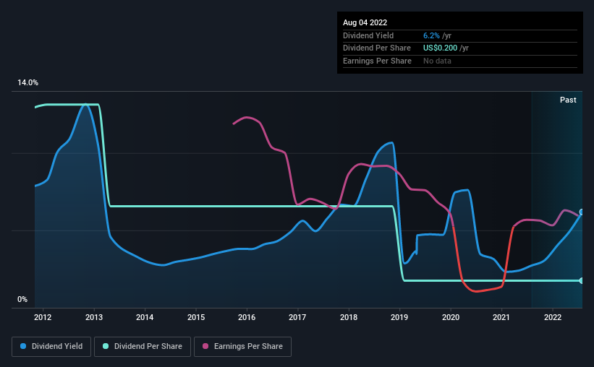Click the 2022 x-axis label
594x367 pixels.
tap(552, 317)
